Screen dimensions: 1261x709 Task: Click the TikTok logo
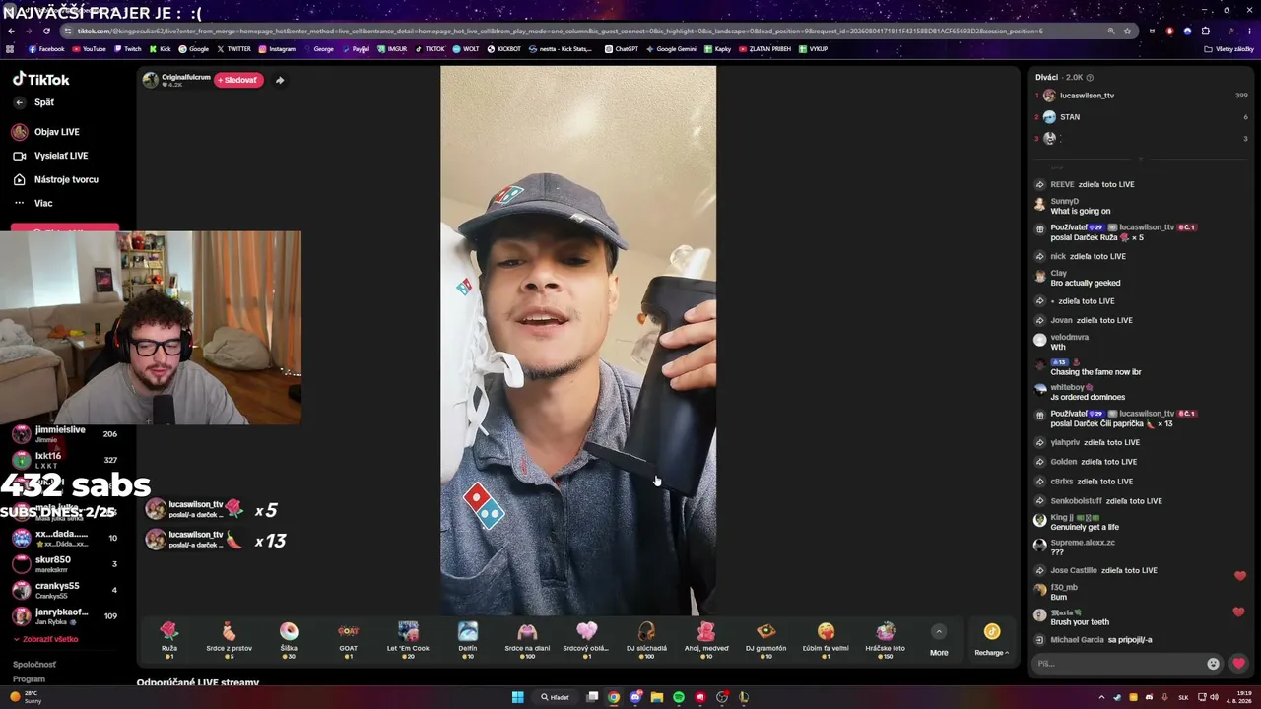click(x=40, y=80)
